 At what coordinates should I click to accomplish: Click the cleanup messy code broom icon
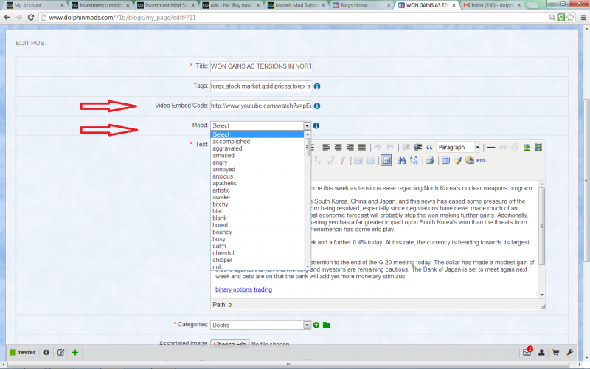(x=457, y=160)
